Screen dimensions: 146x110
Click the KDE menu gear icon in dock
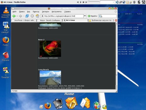pos(41,107)
